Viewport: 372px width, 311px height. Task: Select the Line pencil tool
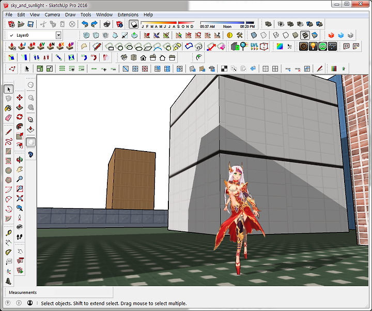(x=9, y=132)
